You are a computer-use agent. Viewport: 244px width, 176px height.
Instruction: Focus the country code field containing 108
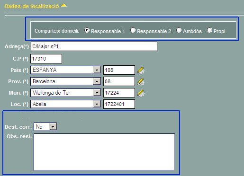119,70
